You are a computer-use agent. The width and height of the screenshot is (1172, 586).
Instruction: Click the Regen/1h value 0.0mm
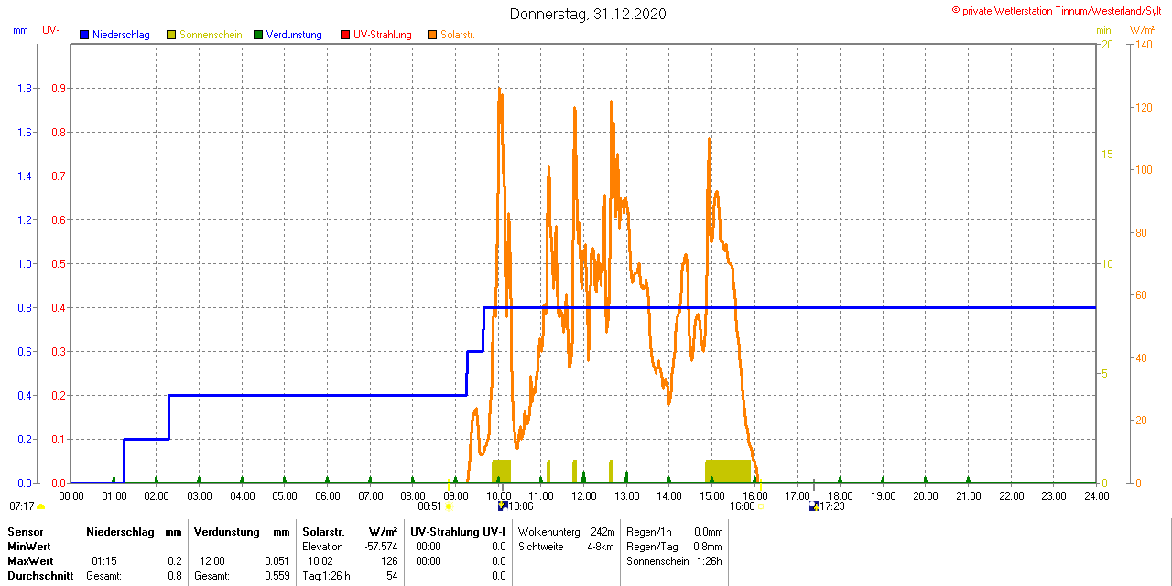[708, 532]
